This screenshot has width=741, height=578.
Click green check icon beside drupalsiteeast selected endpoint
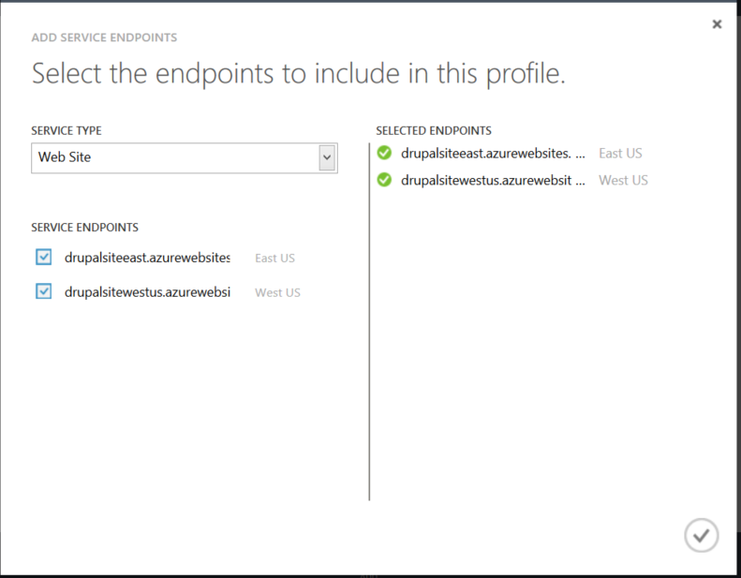pyautogui.click(x=384, y=153)
